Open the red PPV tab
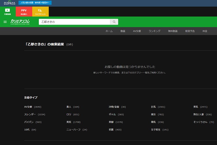 24,12
